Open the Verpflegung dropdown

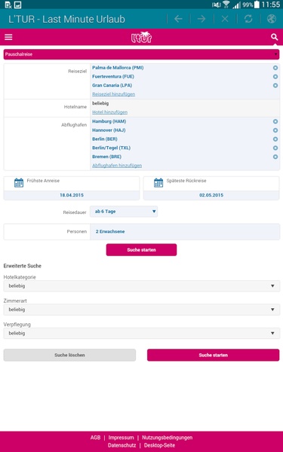pyautogui.click(x=142, y=333)
